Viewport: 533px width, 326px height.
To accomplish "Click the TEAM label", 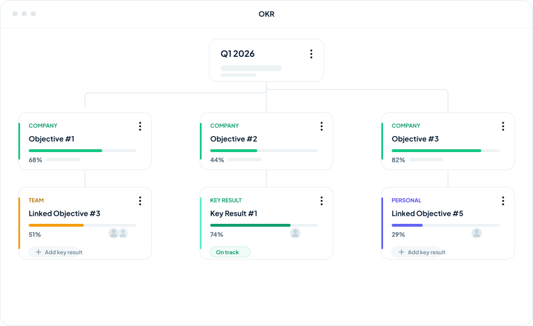I will 36,200.
